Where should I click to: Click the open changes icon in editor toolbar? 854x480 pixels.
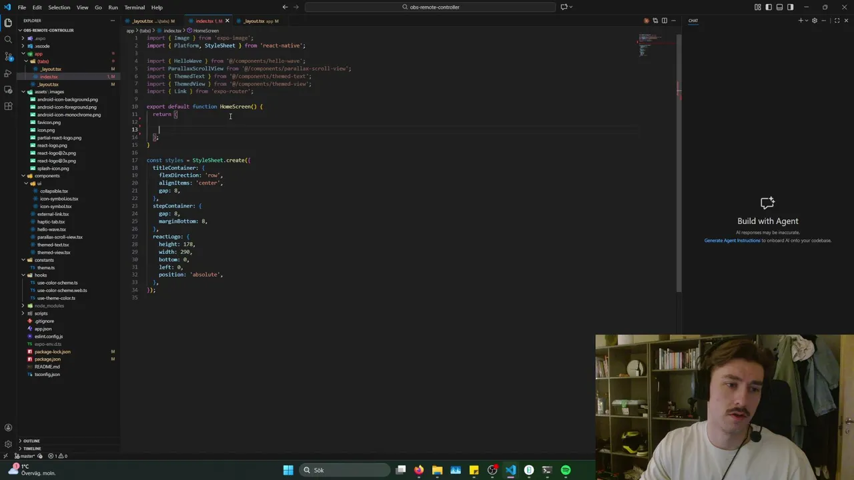(x=655, y=21)
